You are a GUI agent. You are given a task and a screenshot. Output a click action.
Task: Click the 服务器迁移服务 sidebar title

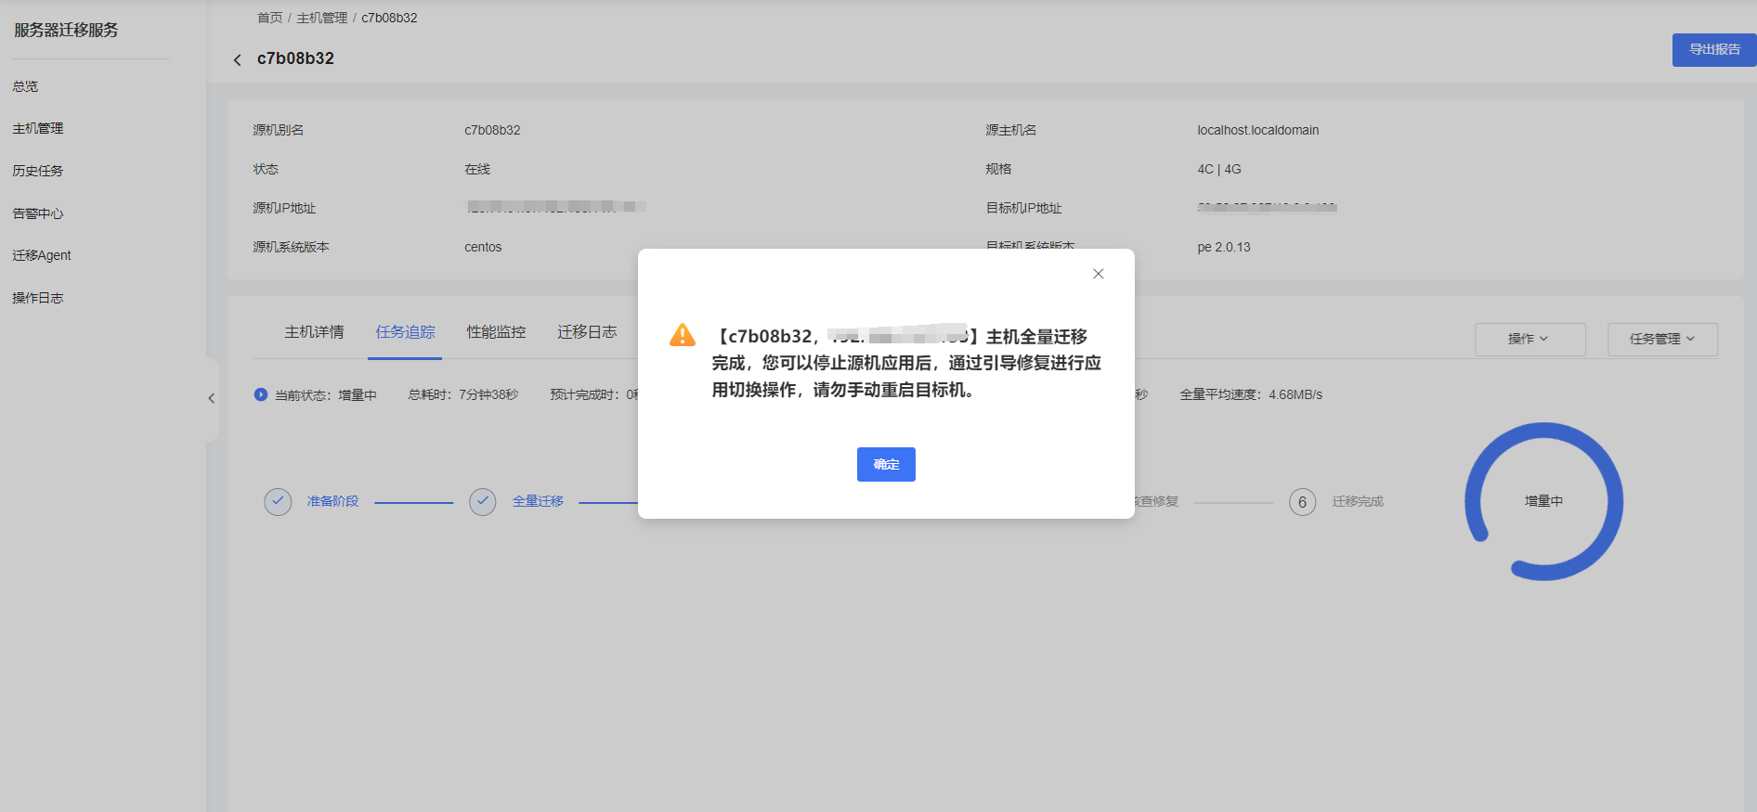pyautogui.click(x=66, y=30)
